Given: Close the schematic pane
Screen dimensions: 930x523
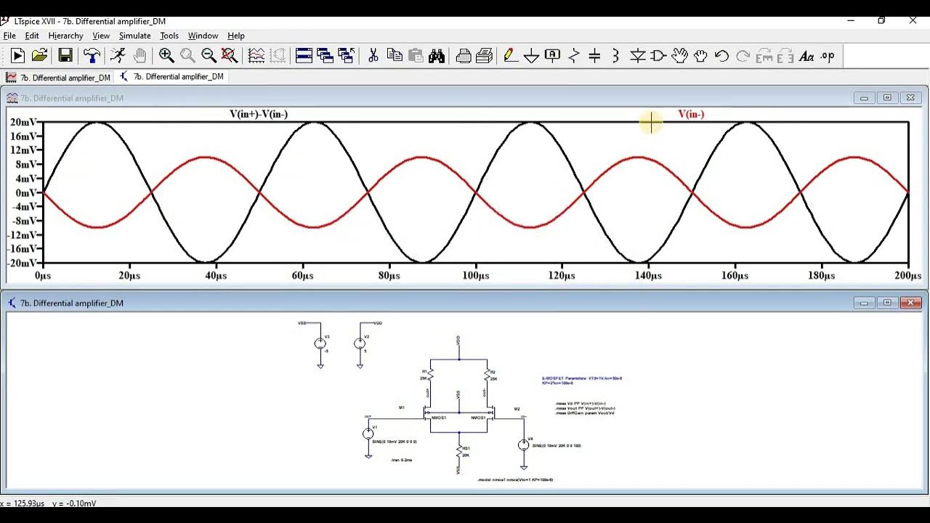Looking at the screenshot, I should coord(910,302).
